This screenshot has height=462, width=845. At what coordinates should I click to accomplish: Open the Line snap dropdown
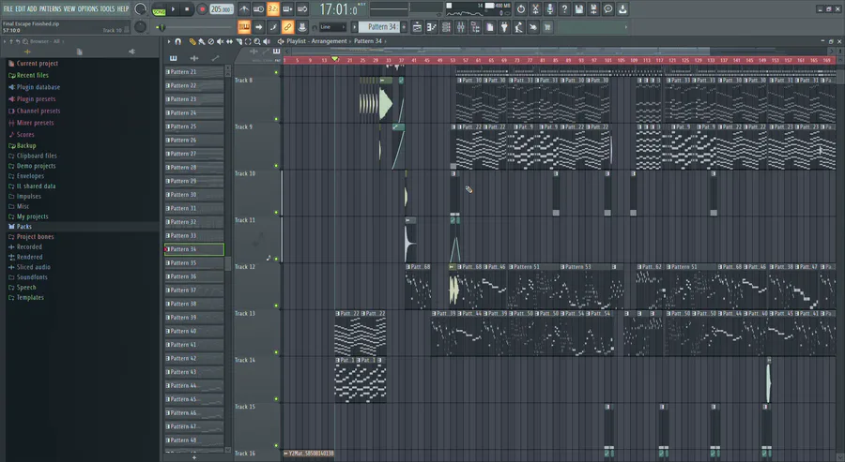pyautogui.click(x=332, y=27)
